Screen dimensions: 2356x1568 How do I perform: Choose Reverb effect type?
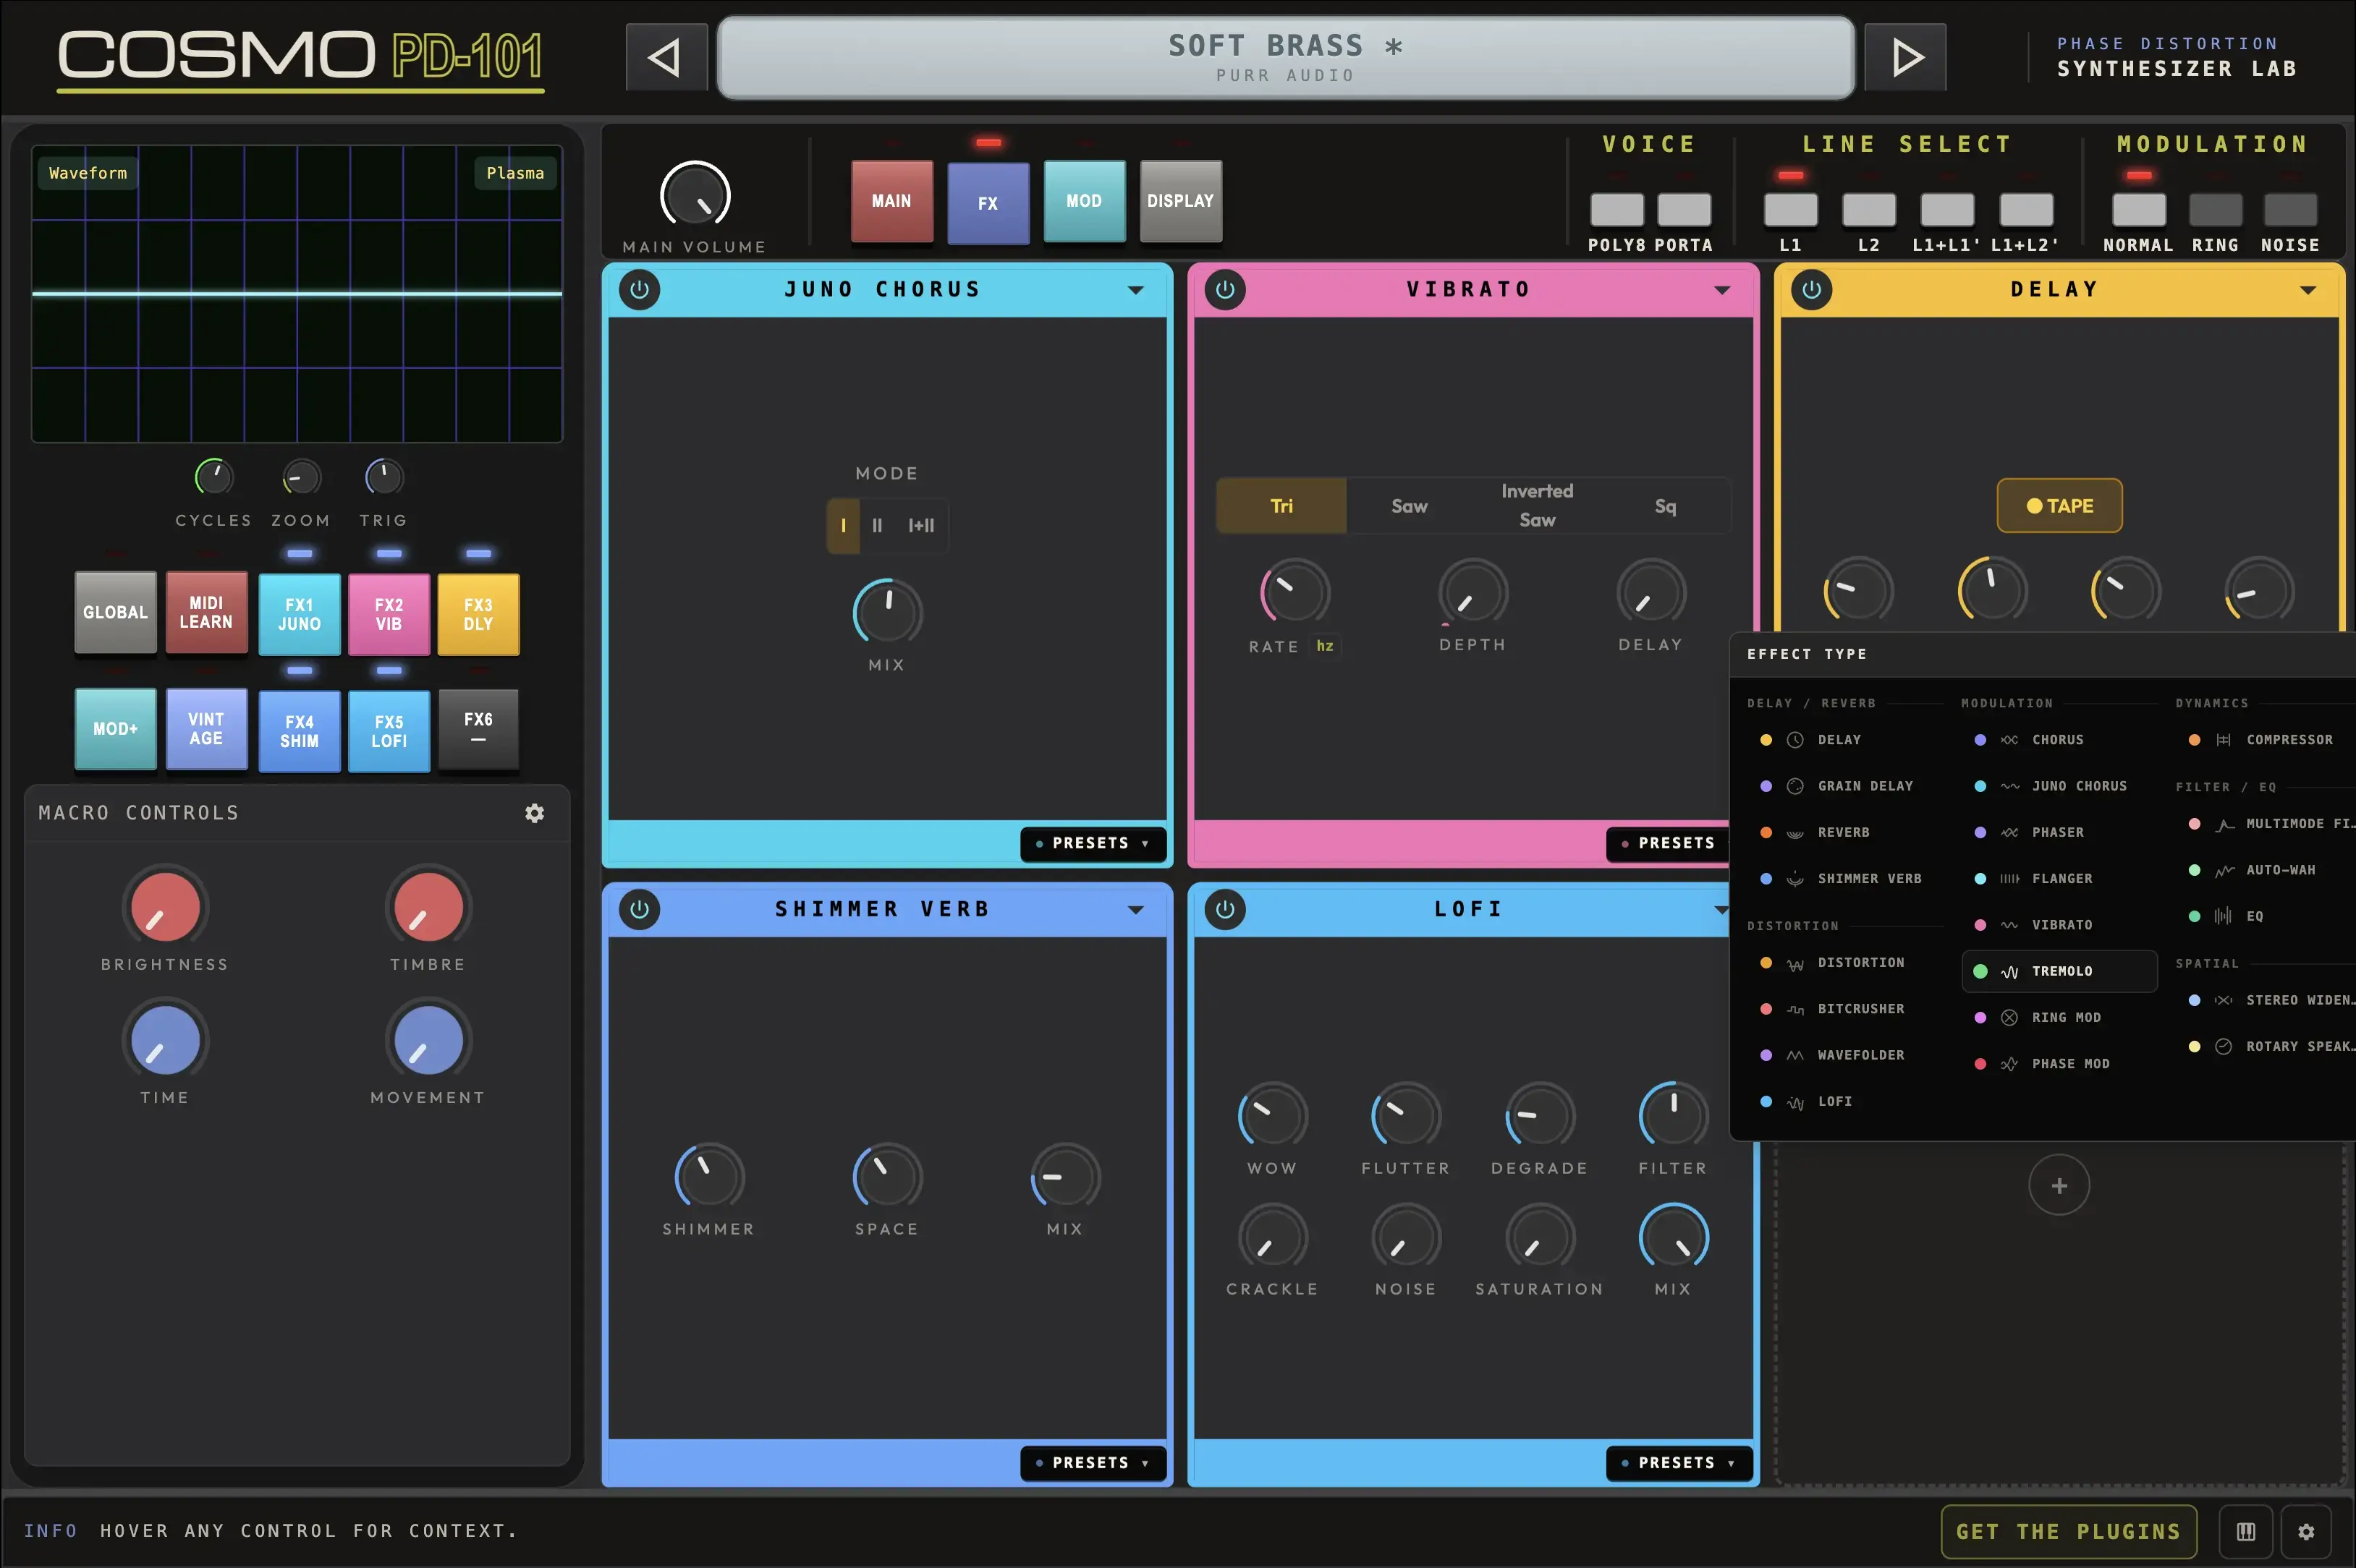[x=1847, y=832]
